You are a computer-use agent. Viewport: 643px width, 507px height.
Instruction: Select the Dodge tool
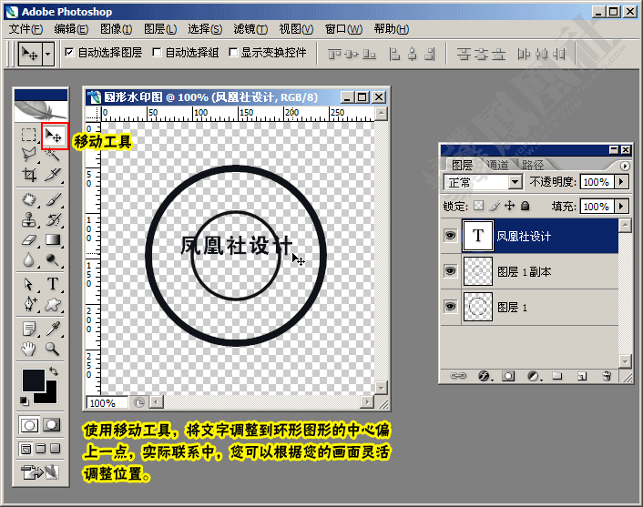click(53, 259)
